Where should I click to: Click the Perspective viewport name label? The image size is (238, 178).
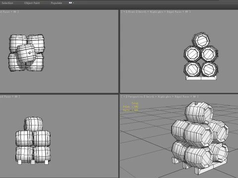click(135, 96)
